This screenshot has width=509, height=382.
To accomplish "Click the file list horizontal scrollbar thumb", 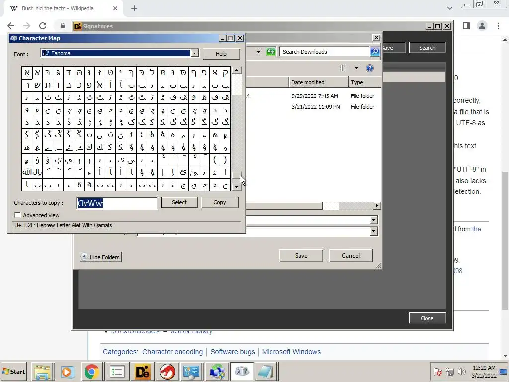I will tap(284, 206).
